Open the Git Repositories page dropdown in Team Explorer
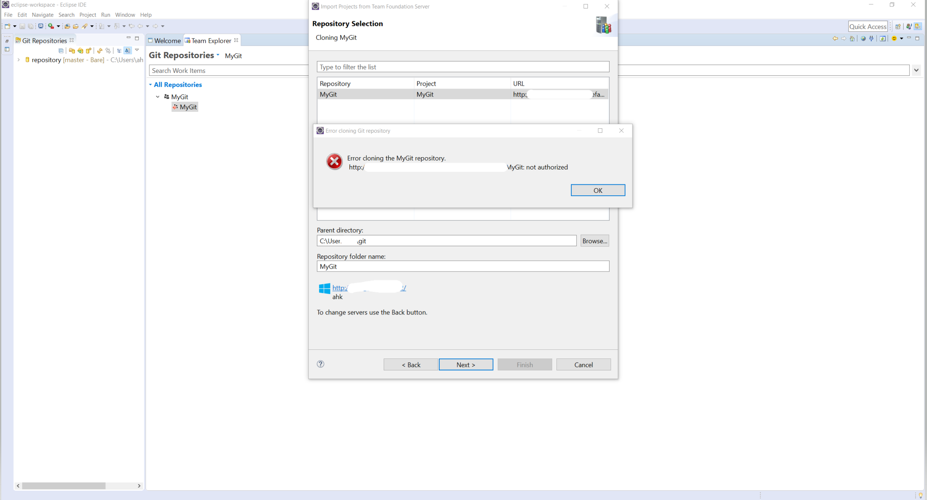This screenshot has width=927, height=500. [x=218, y=55]
